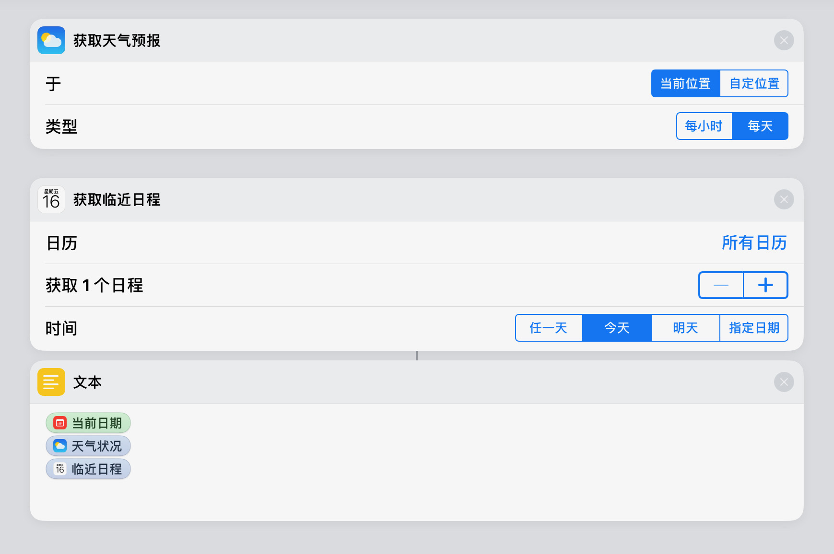Remove the 获取临近日程 action
The width and height of the screenshot is (834, 554).
784,199
